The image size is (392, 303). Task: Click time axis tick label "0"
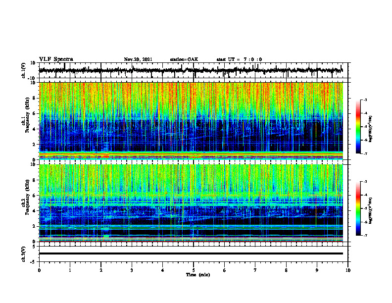[39, 270]
